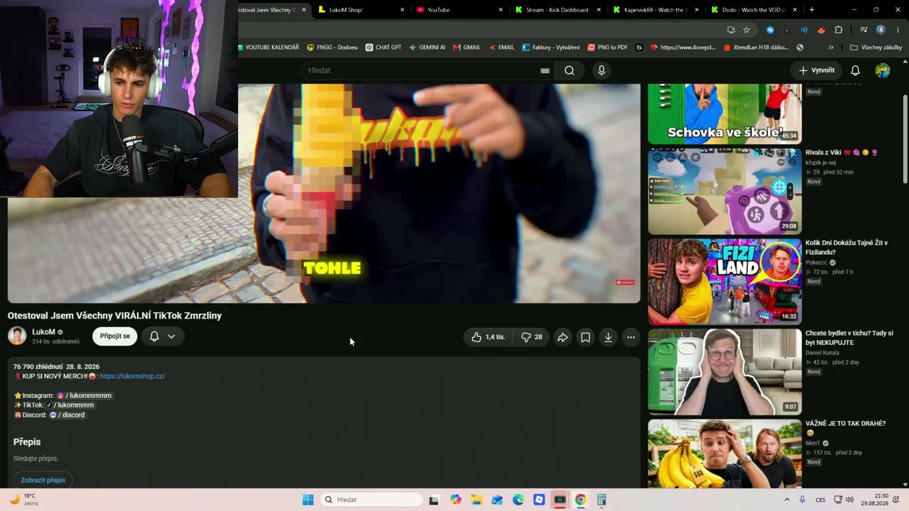Open the Discord link in the description

67,415
